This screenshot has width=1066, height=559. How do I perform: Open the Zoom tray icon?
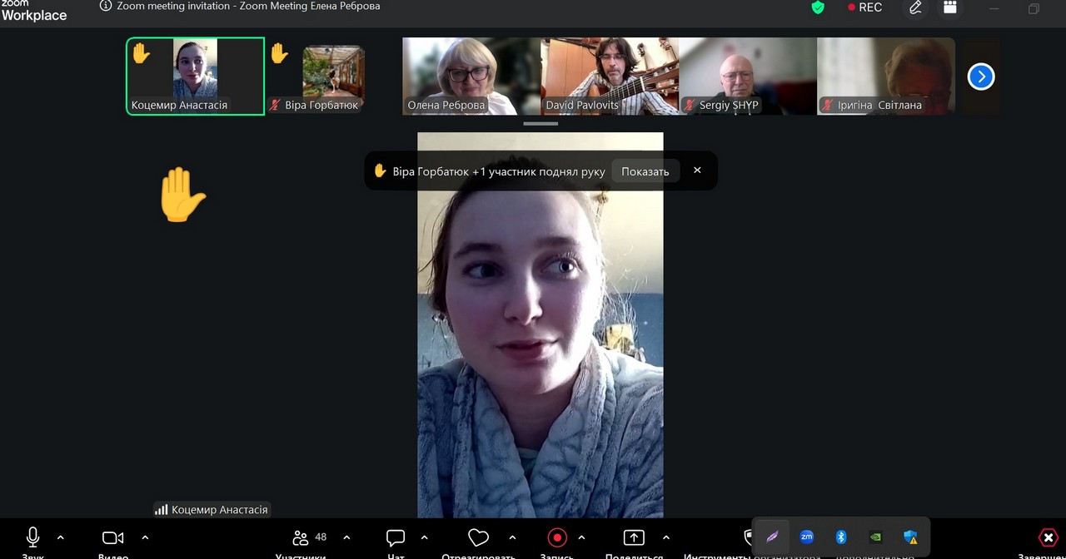coord(806,537)
